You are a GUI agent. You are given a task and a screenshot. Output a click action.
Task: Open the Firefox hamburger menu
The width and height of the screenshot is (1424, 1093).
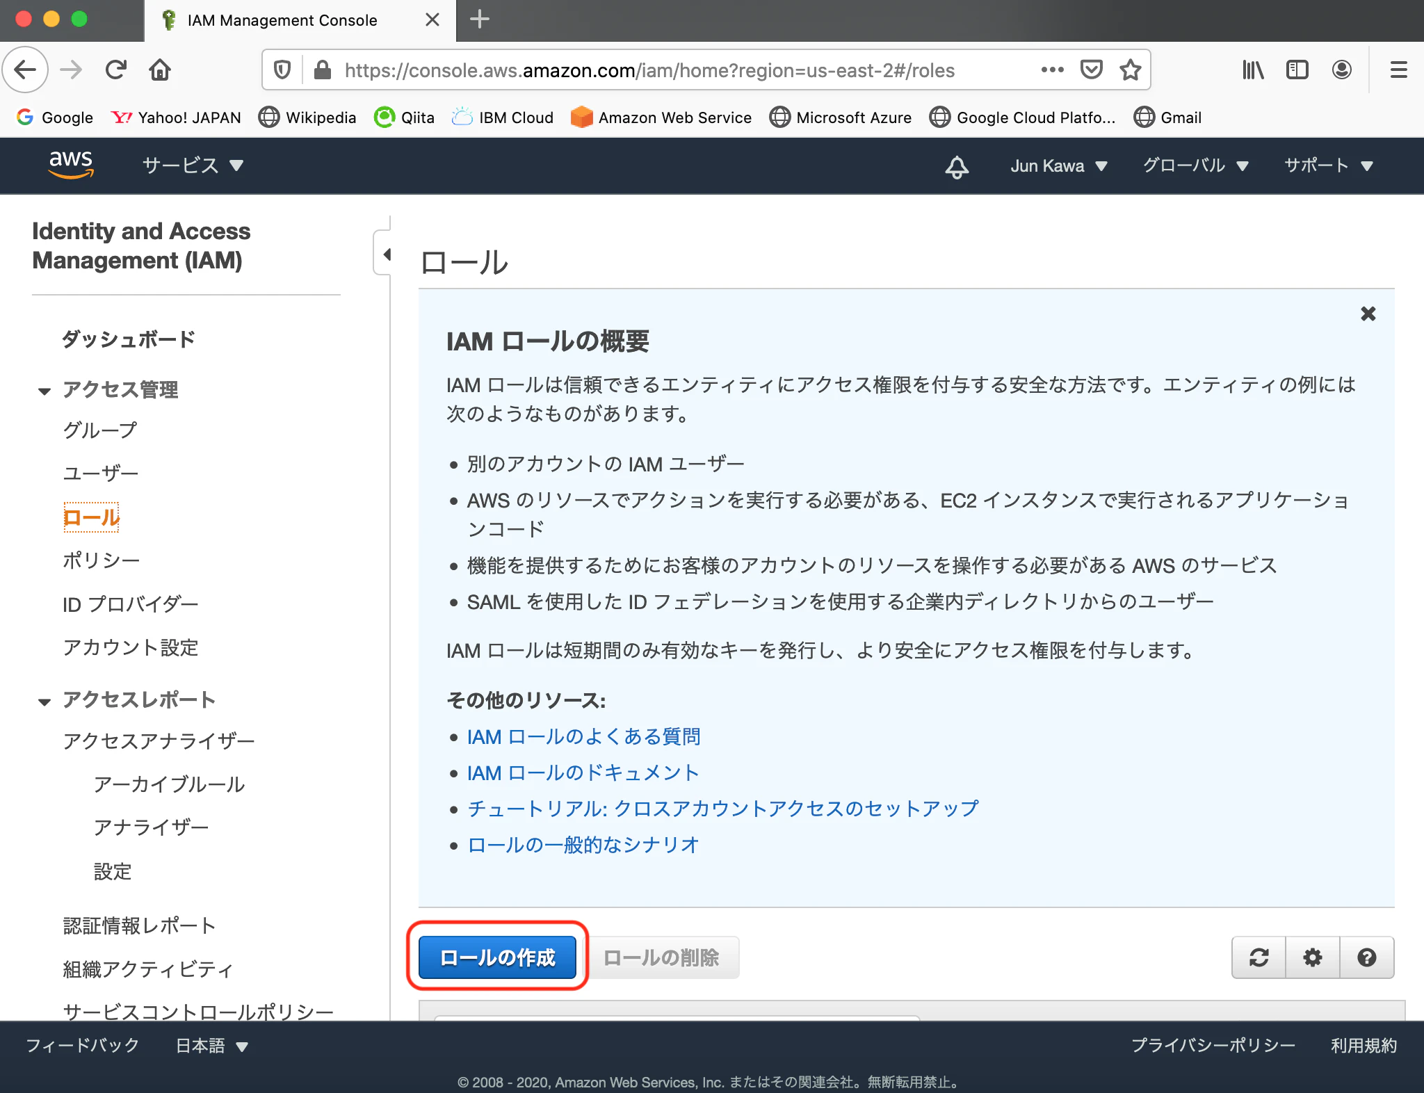click(1398, 70)
